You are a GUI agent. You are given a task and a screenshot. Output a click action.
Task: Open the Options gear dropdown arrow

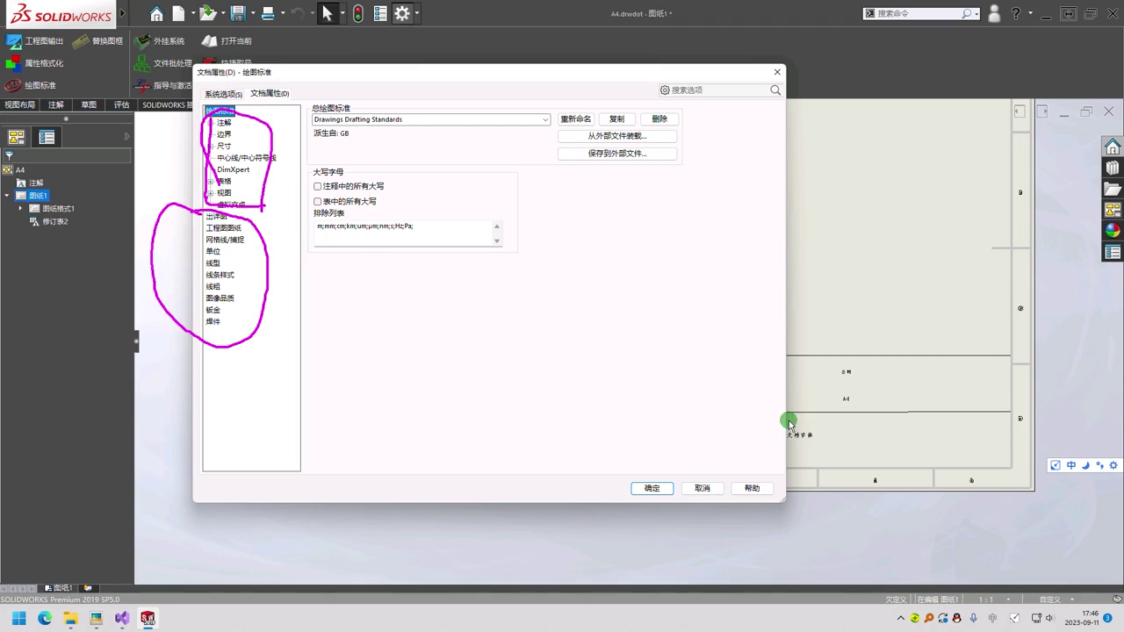pos(416,14)
